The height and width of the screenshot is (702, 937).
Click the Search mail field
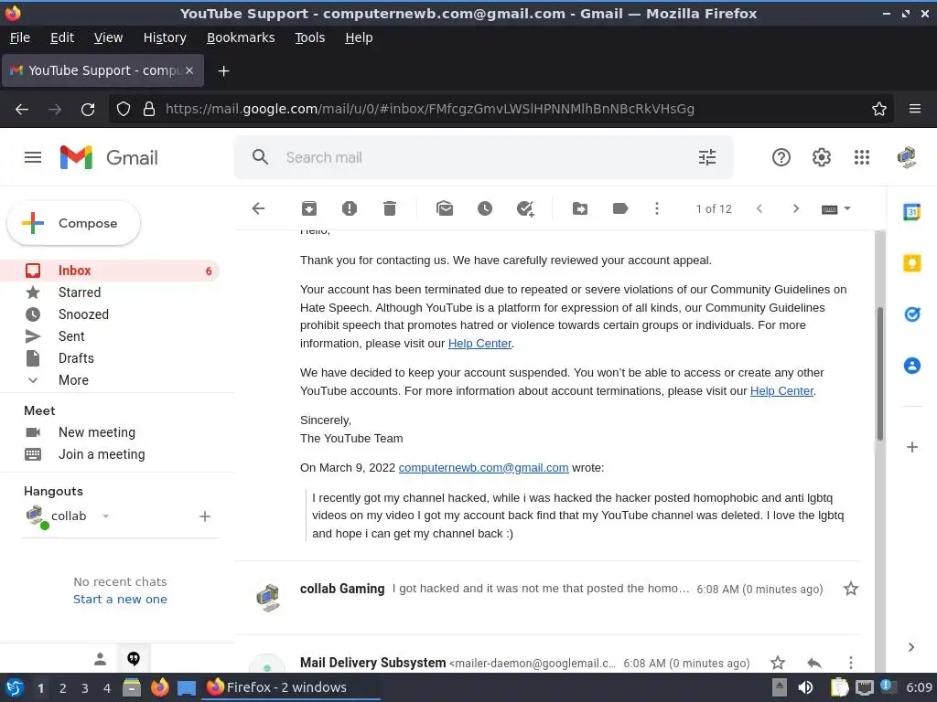point(484,157)
